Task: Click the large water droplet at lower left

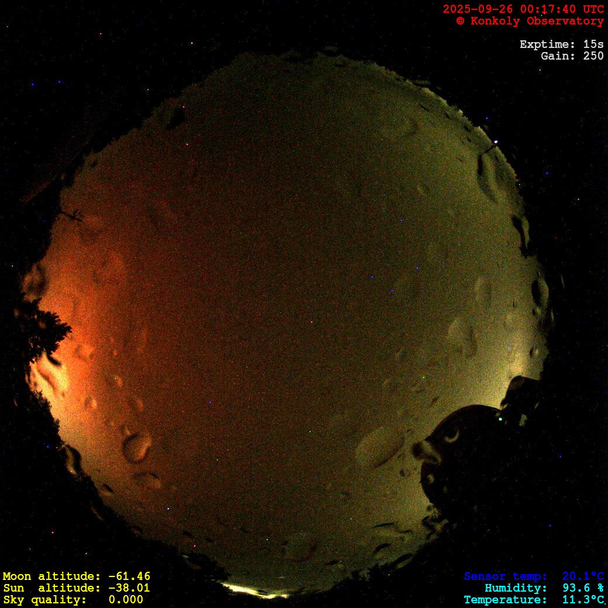Action: pyautogui.click(x=136, y=447)
